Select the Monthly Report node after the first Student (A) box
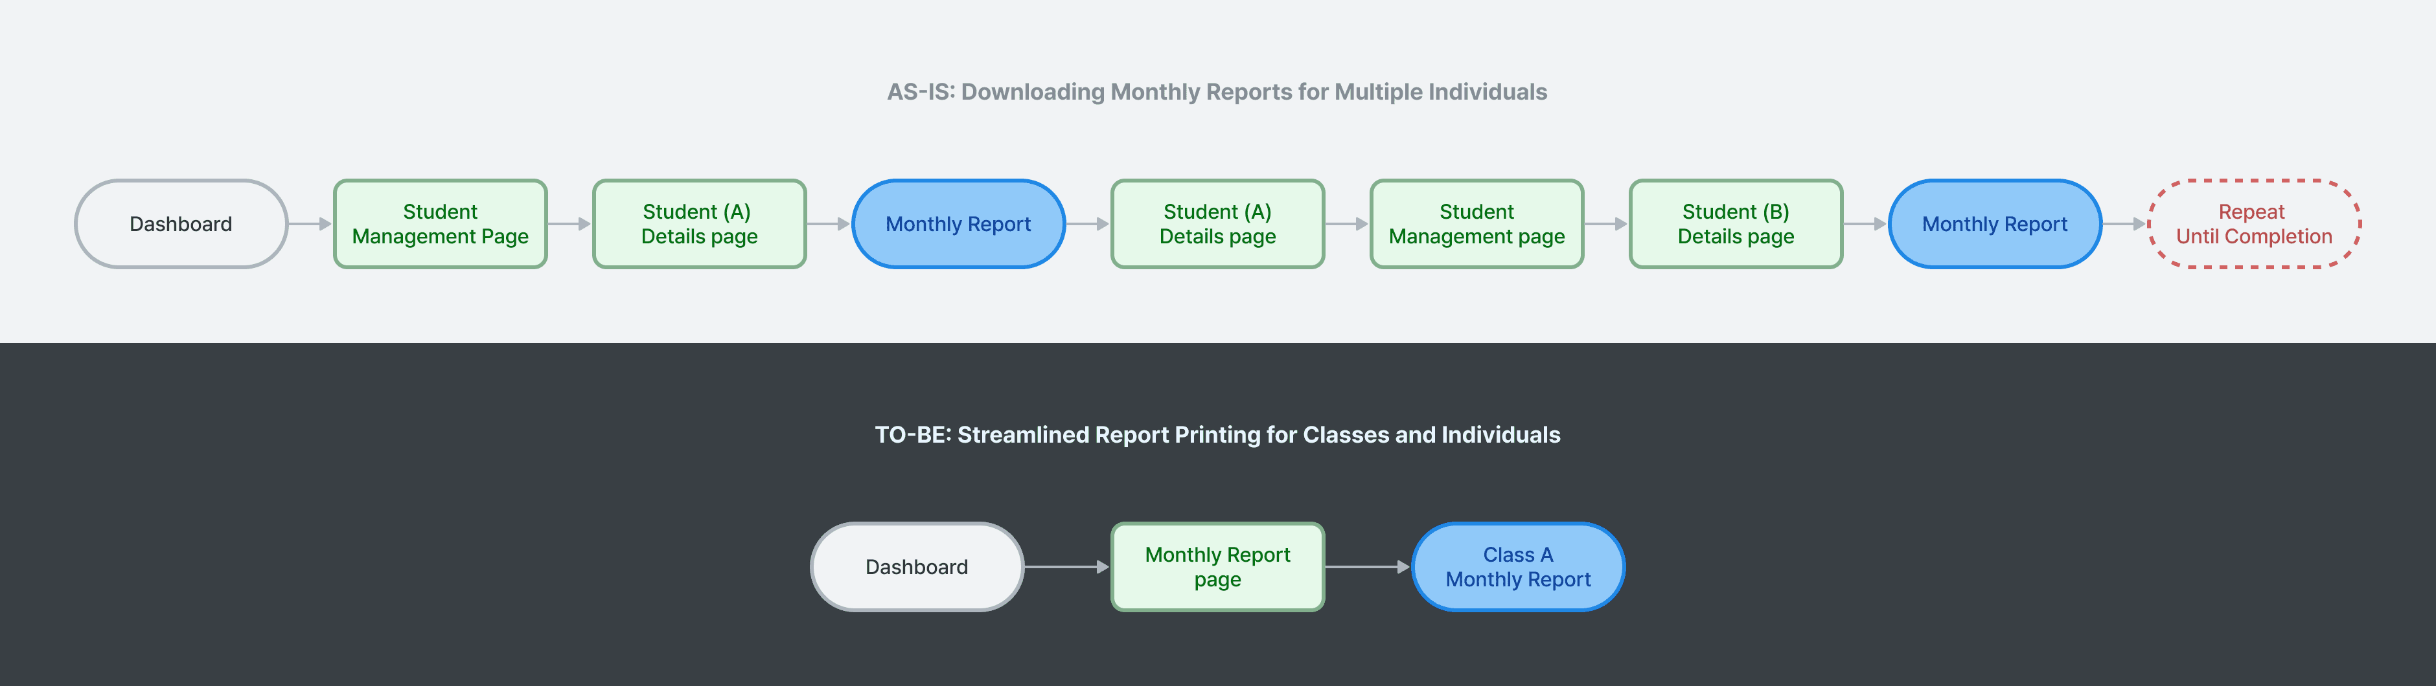 pos(959,224)
